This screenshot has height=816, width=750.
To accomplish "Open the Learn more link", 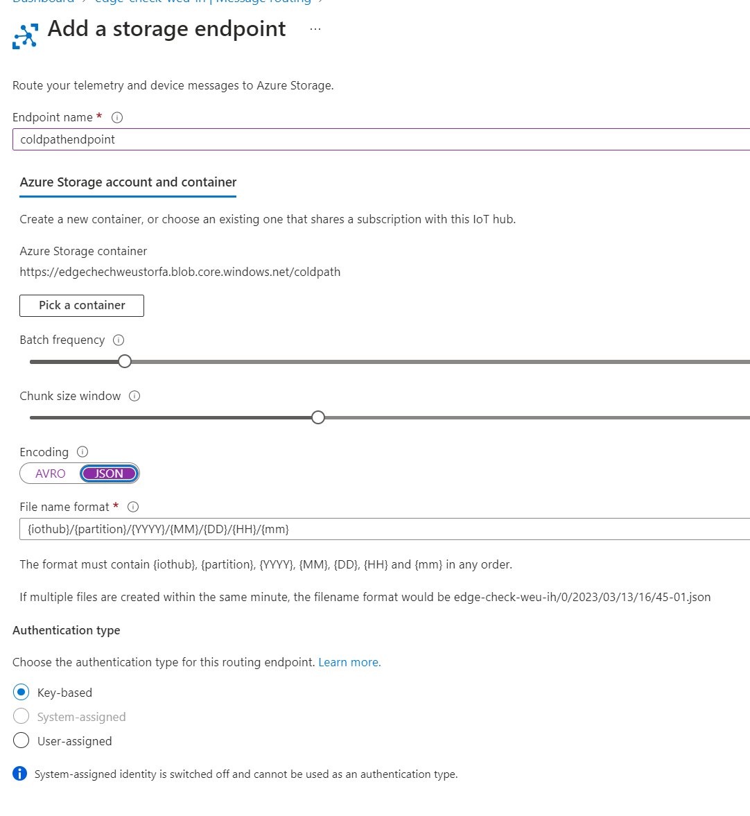I will (349, 662).
